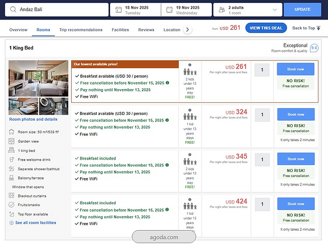The height and width of the screenshot is (247, 328).
Task: Open the guests and rooms dropdown chevron
Action: pyautogui.click(x=275, y=10)
